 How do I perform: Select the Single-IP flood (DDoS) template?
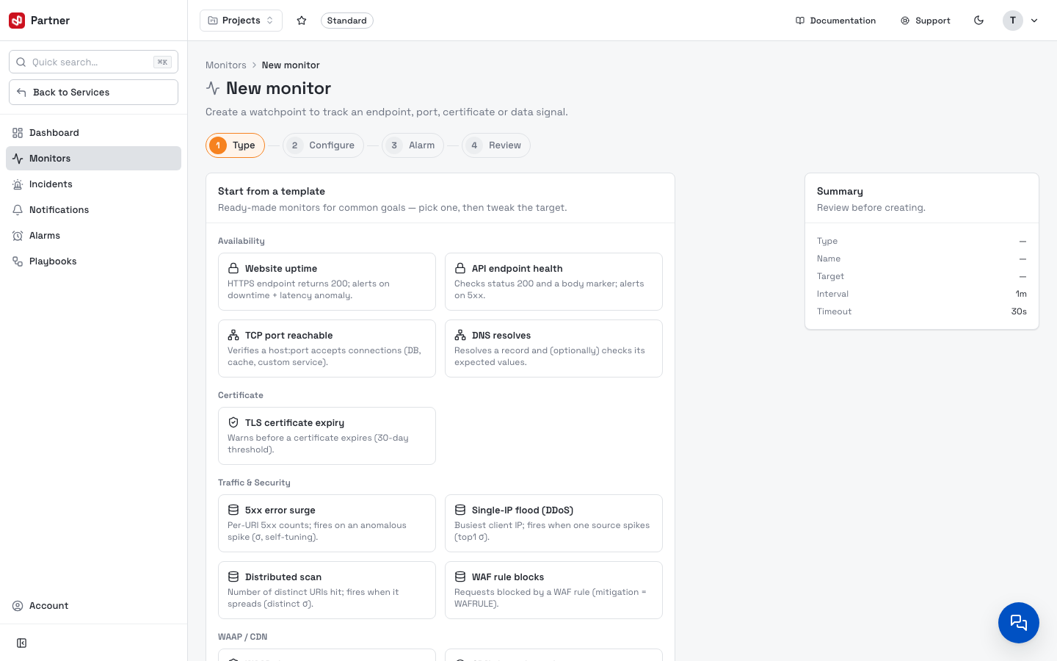tap(553, 524)
